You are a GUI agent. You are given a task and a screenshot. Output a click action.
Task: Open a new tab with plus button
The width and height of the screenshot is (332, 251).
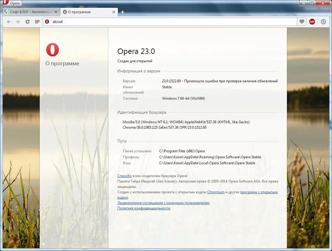pyautogui.click(x=122, y=12)
